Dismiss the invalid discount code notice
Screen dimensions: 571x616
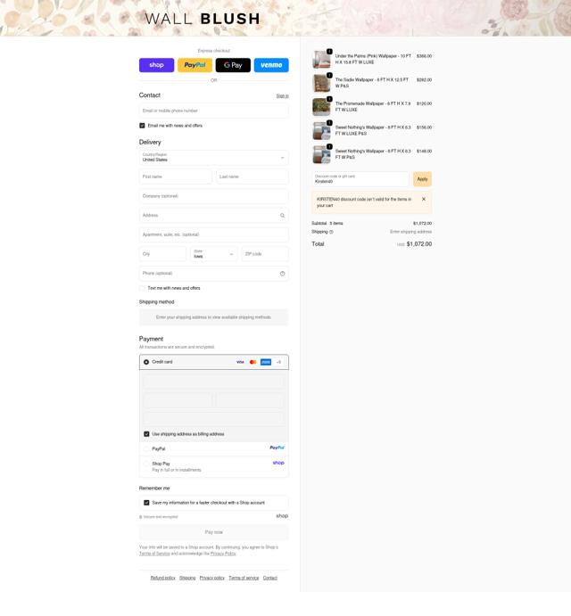[x=424, y=199]
